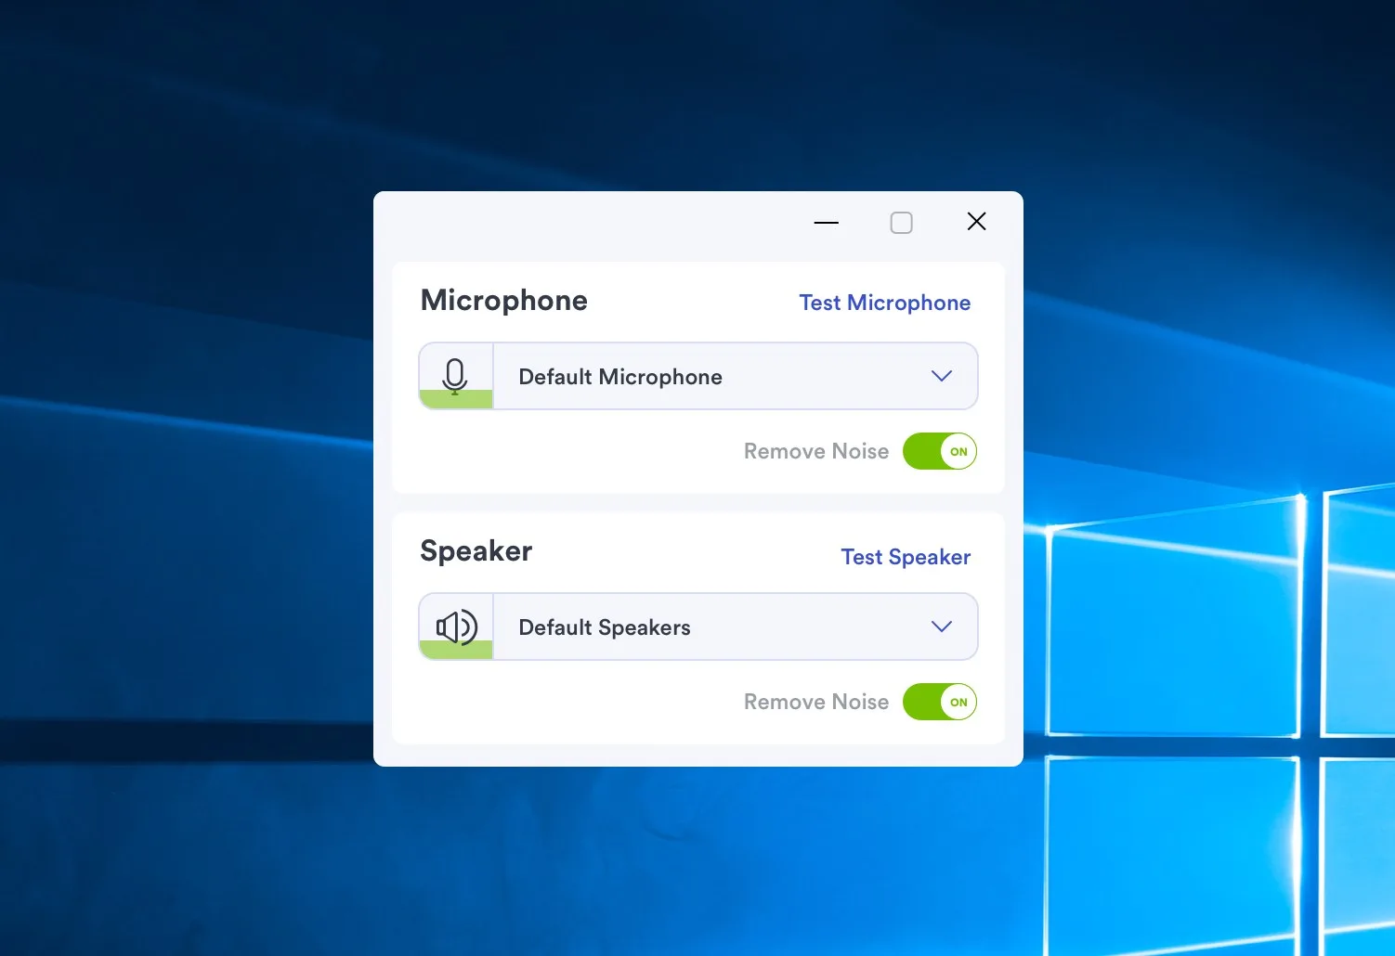Click the speaker icon with level meter
1395x956 pixels.
[x=456, y=627]
